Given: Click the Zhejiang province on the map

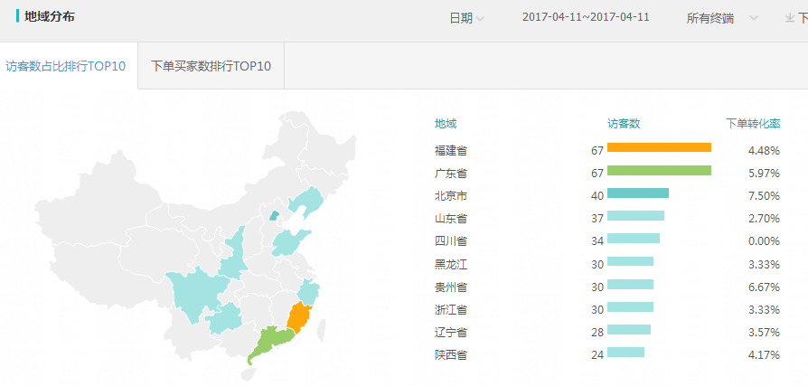Looking at the screenshot, I should tap(308, 292).
